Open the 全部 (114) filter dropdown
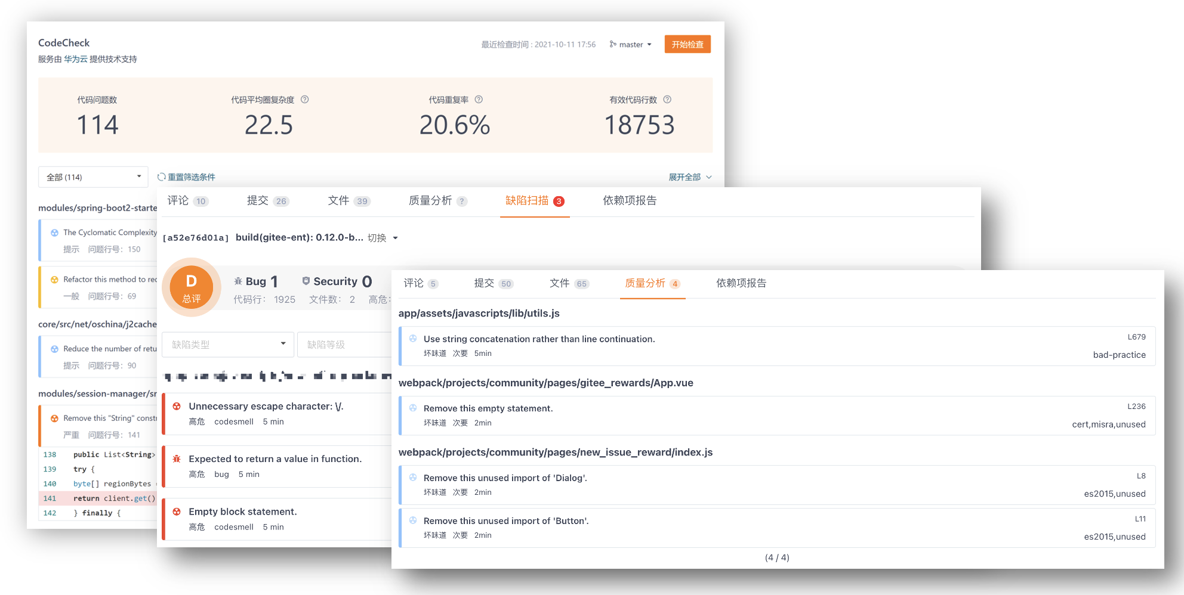 (x=93, y=177)
